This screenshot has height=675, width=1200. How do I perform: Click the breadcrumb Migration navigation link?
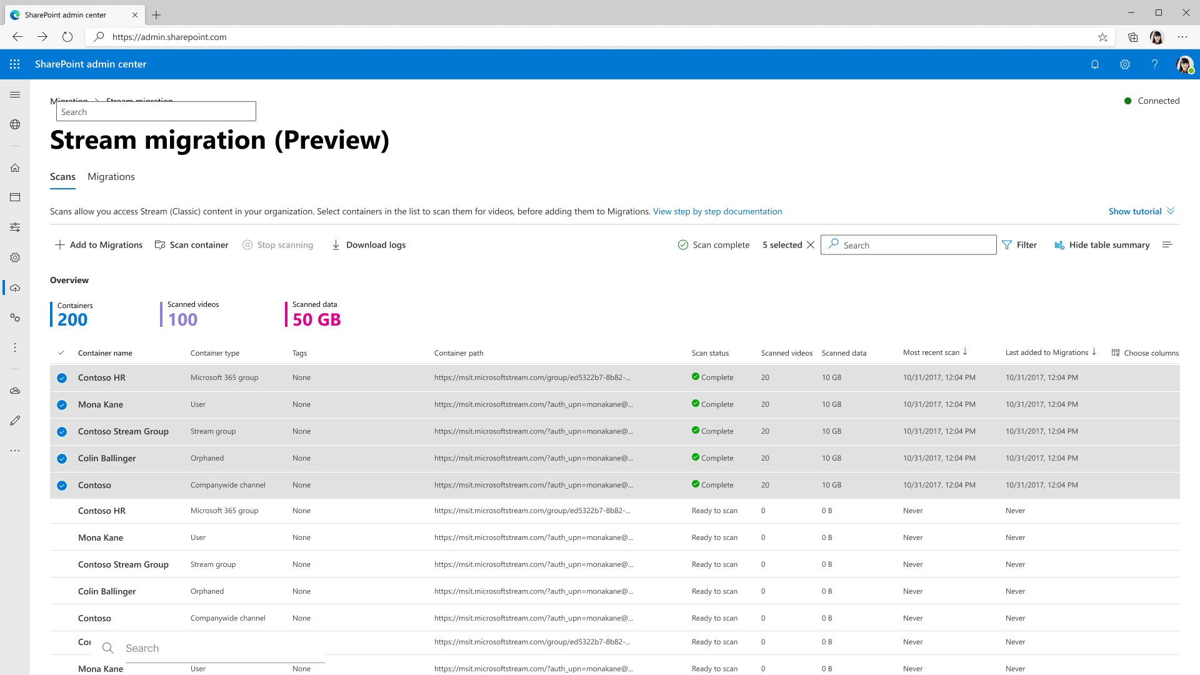69,101
